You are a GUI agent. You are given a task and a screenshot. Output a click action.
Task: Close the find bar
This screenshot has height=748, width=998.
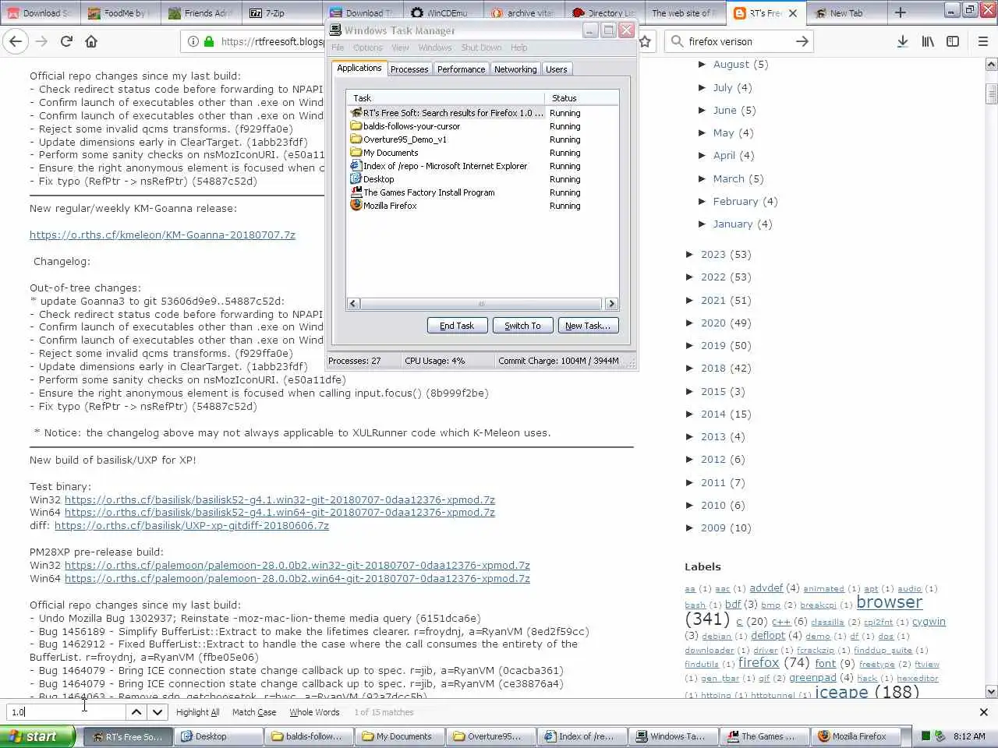[x=984, y=712]
